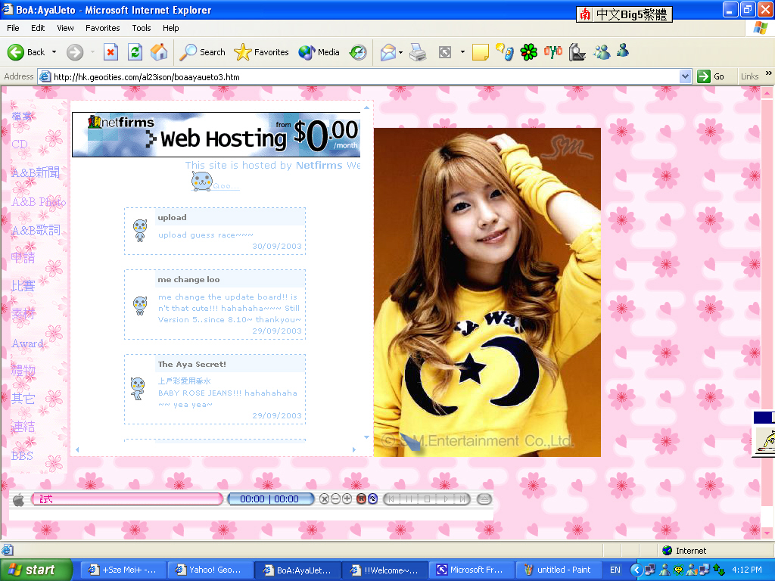Switch to untitled - Paint taskbar window
Image resolution: width=775 pixels, height=581 pixels.
[559, 570]
